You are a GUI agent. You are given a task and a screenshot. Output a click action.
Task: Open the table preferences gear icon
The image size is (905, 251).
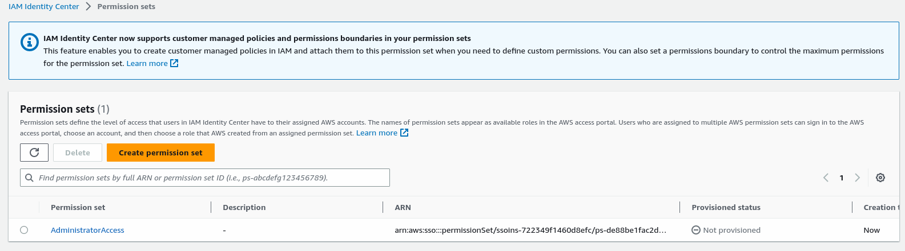[x=880, y=178]
